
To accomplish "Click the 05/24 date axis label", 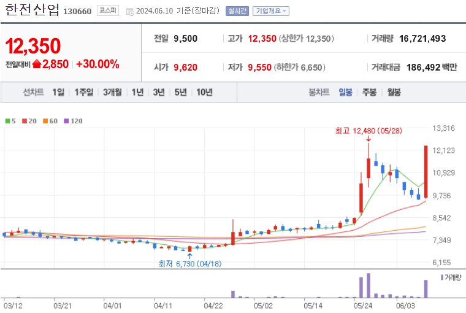I will click(x=363, y=306).
